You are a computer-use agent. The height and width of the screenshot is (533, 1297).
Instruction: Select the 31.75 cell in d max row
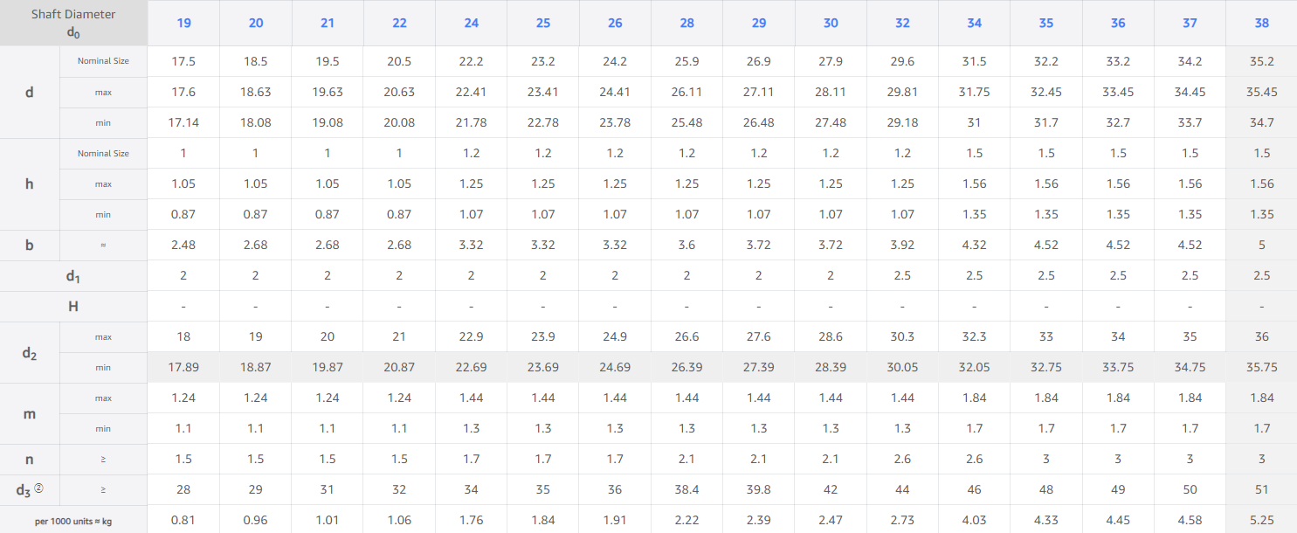(x=974, y=92)
